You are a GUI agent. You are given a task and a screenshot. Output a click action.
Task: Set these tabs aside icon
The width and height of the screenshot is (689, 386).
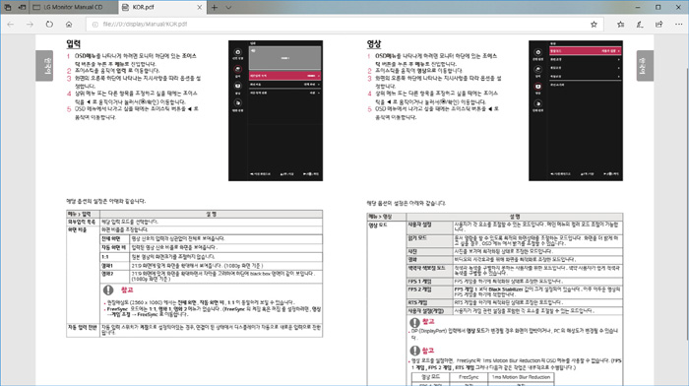coord(22,8)
